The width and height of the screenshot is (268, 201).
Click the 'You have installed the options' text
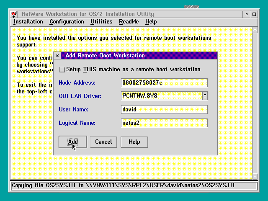coord(114,41)
